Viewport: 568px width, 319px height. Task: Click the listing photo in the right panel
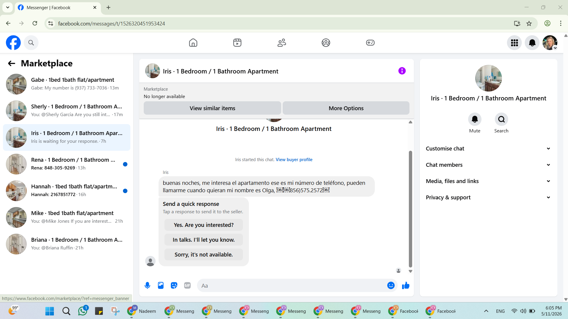[x=488, y=78]
